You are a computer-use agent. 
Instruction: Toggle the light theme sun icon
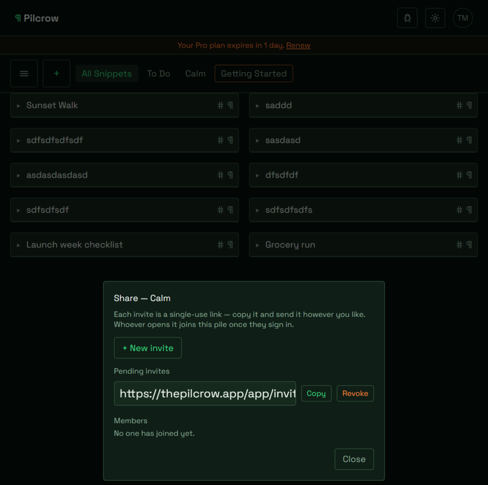tap(435, 18)
